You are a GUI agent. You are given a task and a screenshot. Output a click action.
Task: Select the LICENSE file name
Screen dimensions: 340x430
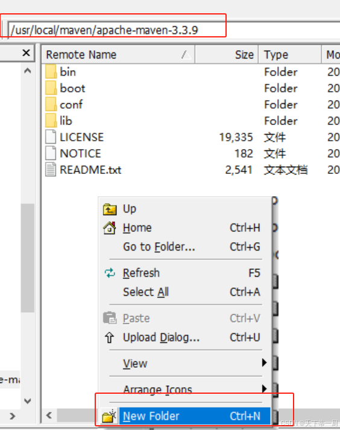(82, 137)
